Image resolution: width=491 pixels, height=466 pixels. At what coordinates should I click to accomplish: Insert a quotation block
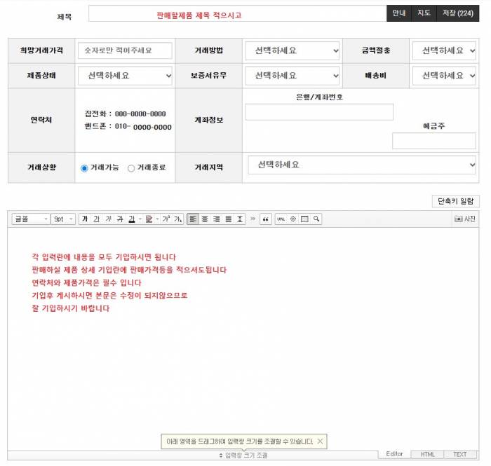click(266, 219)
